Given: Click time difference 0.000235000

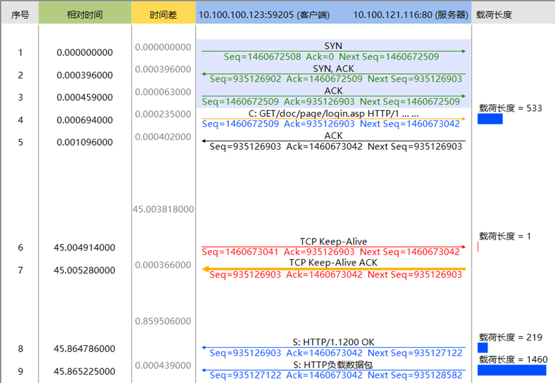Looking at the screenshot, I should click(x=163, y=114).
